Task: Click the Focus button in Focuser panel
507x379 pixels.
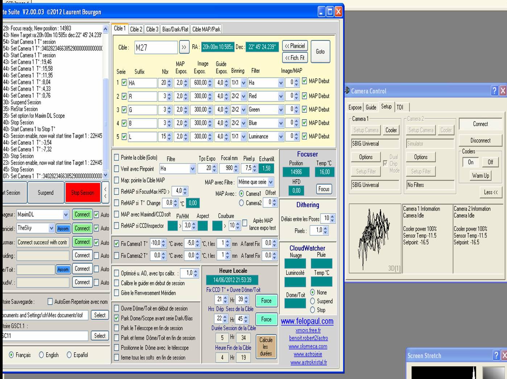Action: [x=324, y=189]
